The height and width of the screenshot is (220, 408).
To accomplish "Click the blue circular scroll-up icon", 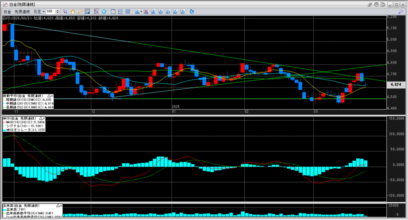I will (x=104, y=12).
